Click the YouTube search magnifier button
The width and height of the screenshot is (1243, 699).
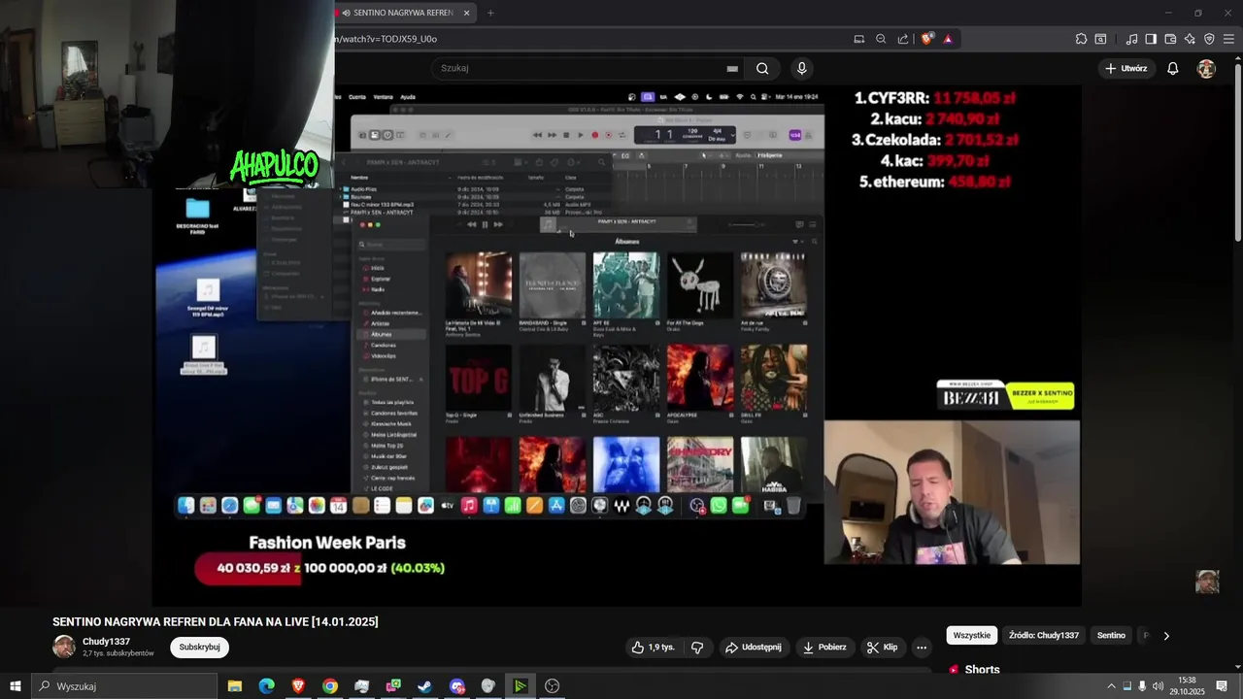[x=762, y=68]
